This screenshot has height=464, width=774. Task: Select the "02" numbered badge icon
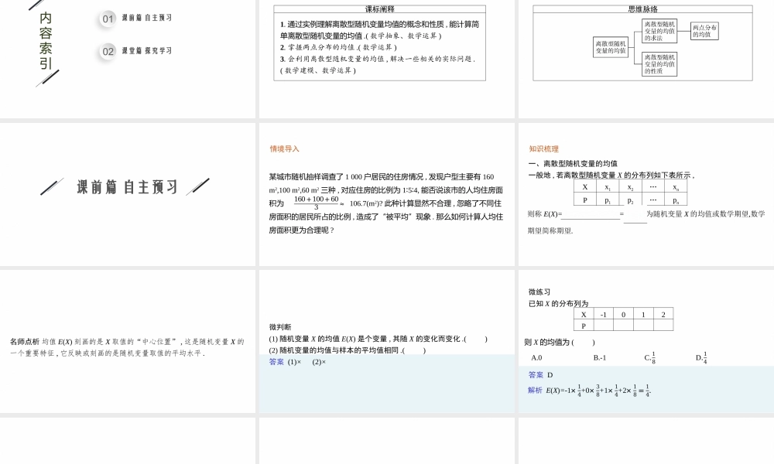click(x=107, y=50)
